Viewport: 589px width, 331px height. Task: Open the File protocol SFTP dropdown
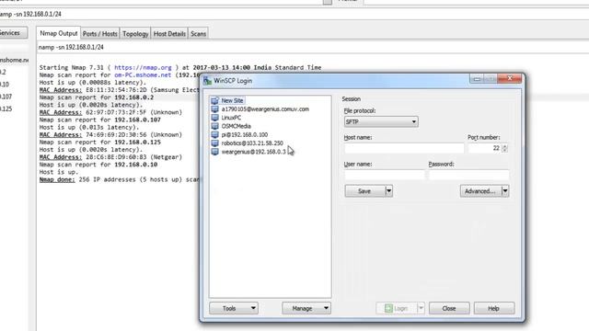tap(381, 121)
